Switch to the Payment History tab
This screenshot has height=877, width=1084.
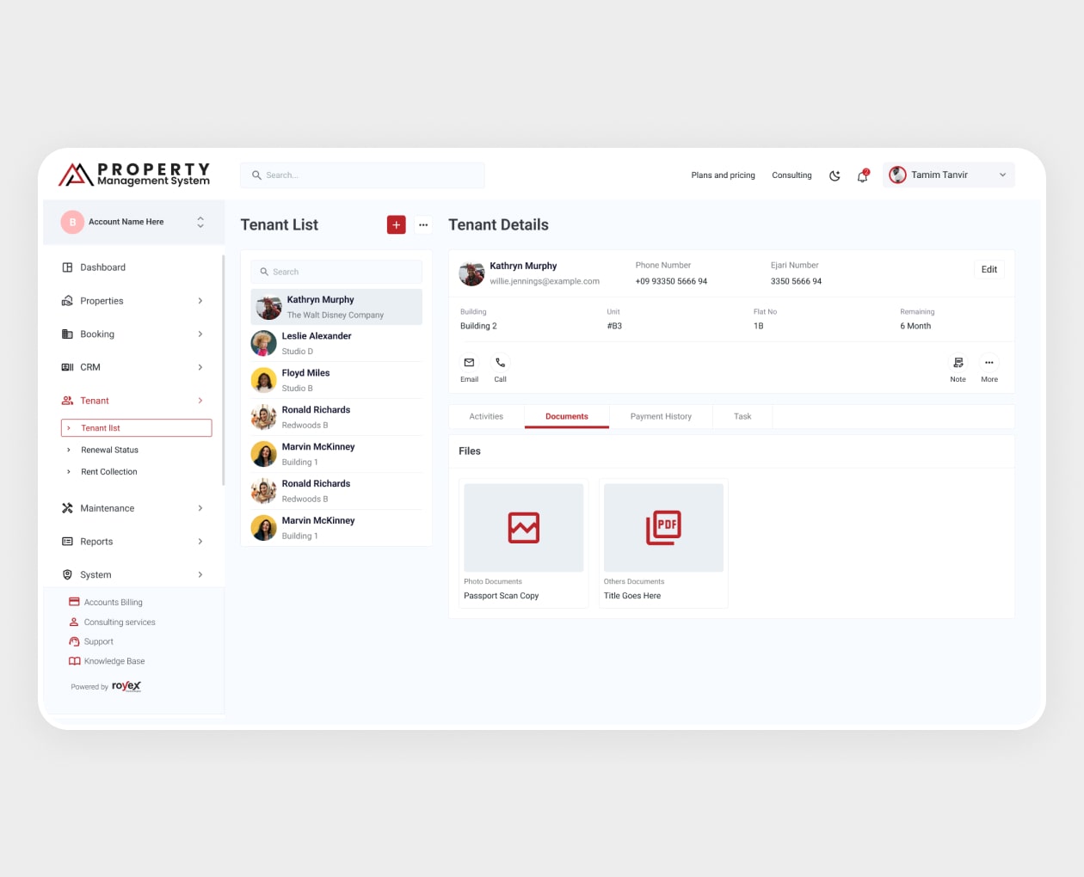(661, 416)
